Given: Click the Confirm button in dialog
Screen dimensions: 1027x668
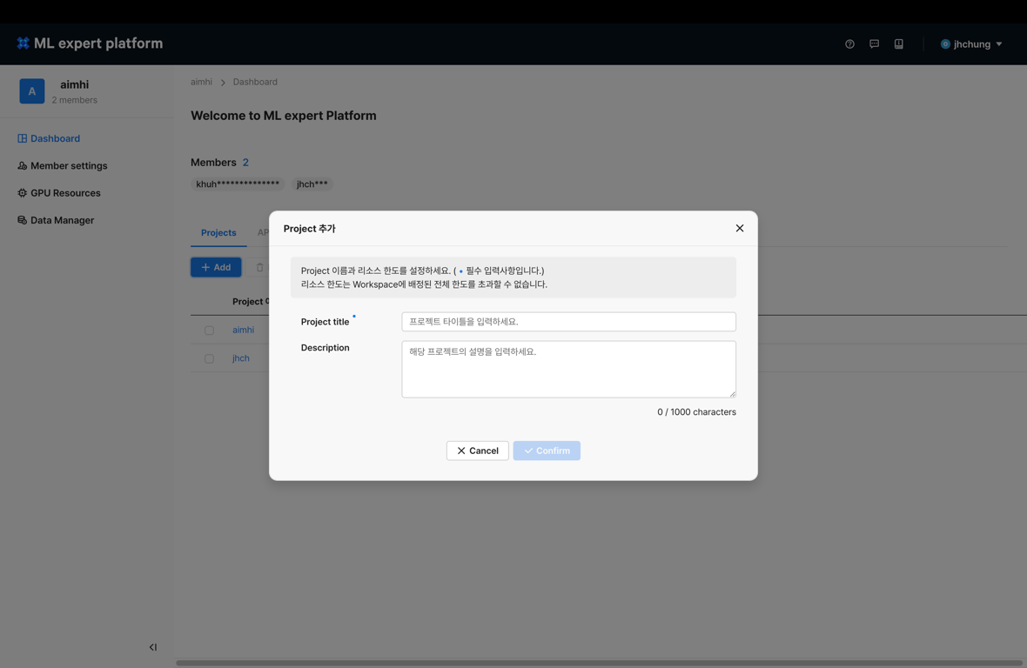Looking at the screenshot, I should pos(547,451).
